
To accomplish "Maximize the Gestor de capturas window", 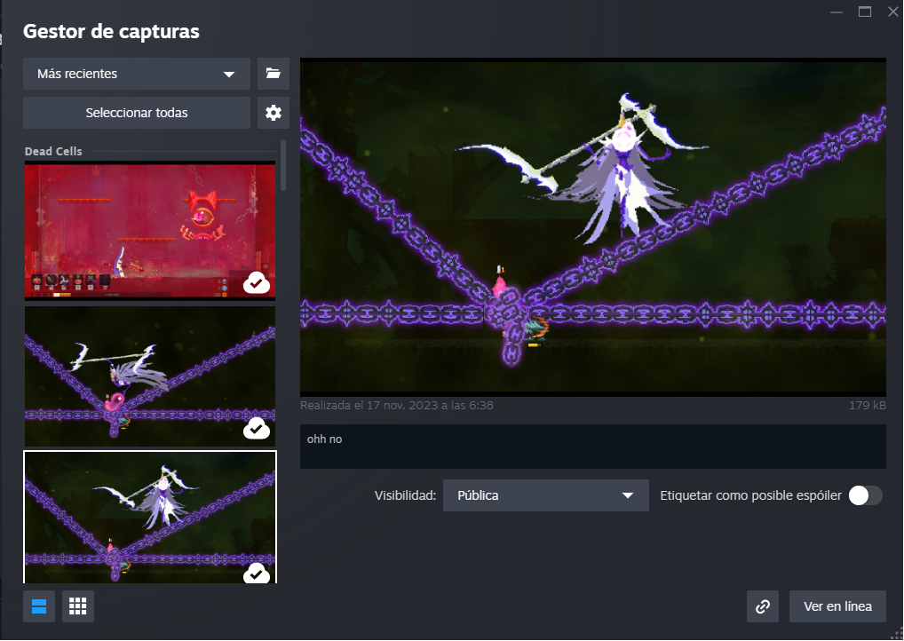I will [865, 12].
